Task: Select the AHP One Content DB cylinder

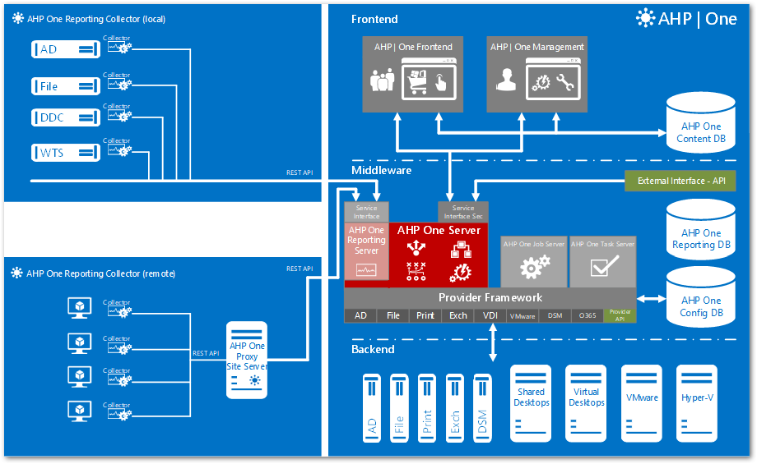Action: click(701, 123)
